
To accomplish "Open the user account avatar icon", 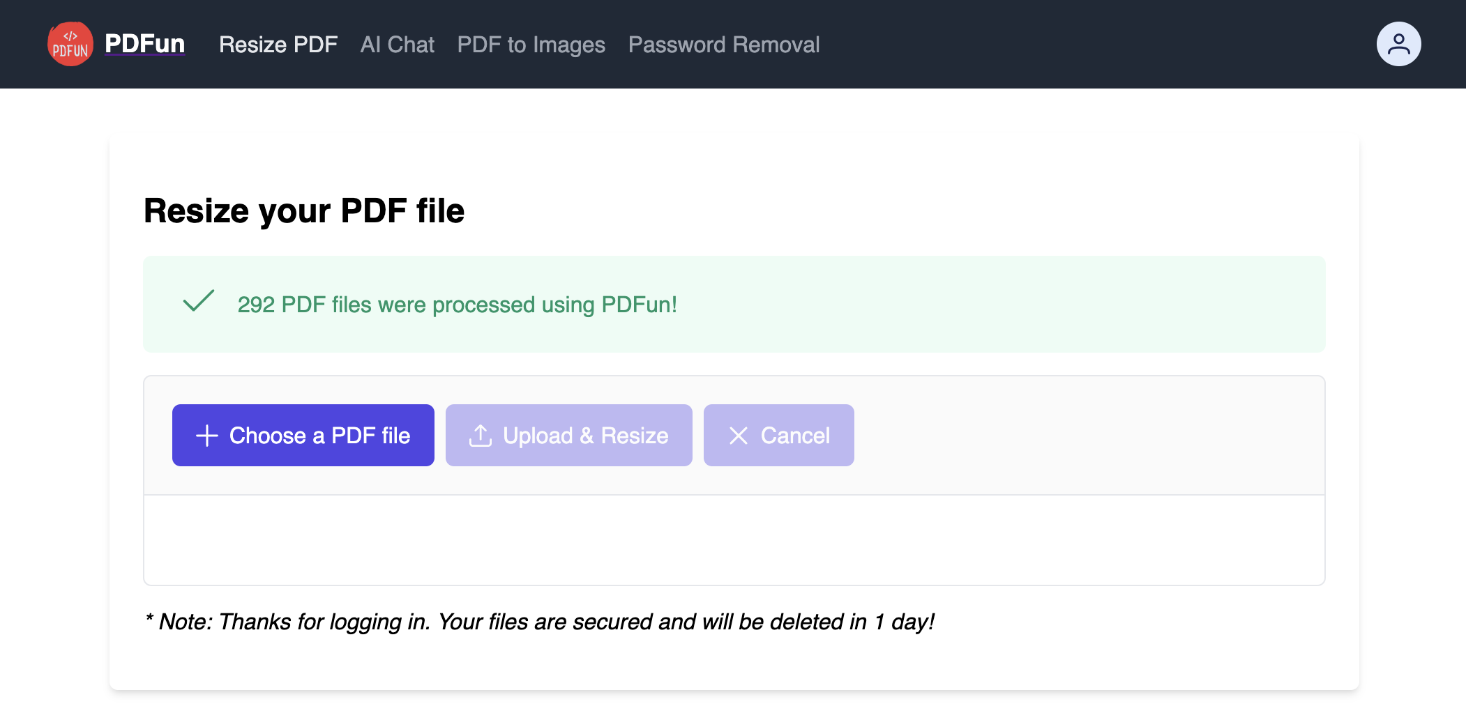I will point(1399,43).
